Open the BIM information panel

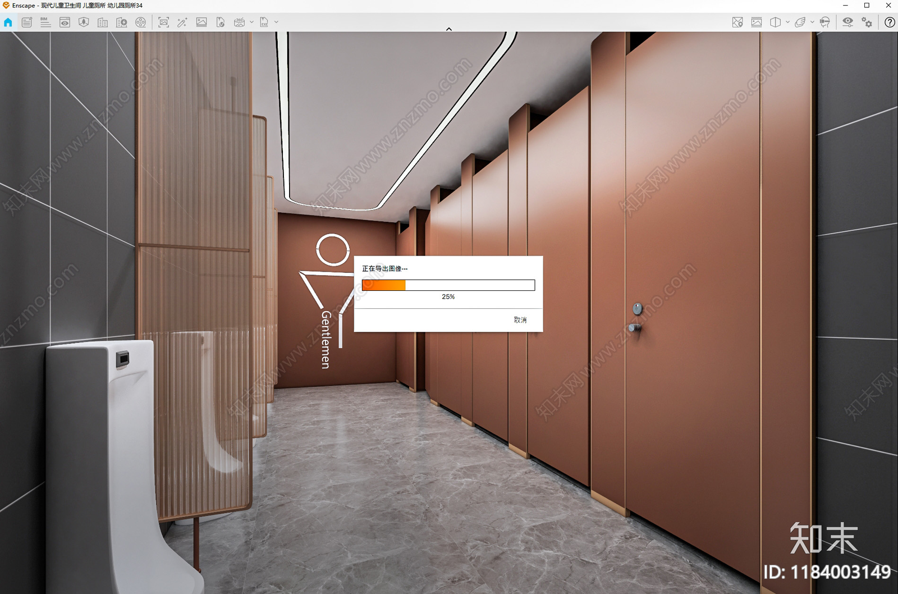[45, 22]
